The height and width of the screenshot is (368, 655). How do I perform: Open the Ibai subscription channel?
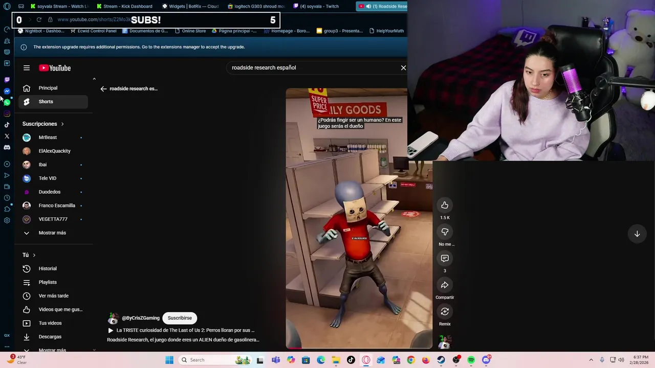click(53, 165)
